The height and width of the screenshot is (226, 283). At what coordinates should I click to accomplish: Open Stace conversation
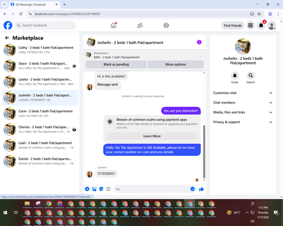coord(40,66)
